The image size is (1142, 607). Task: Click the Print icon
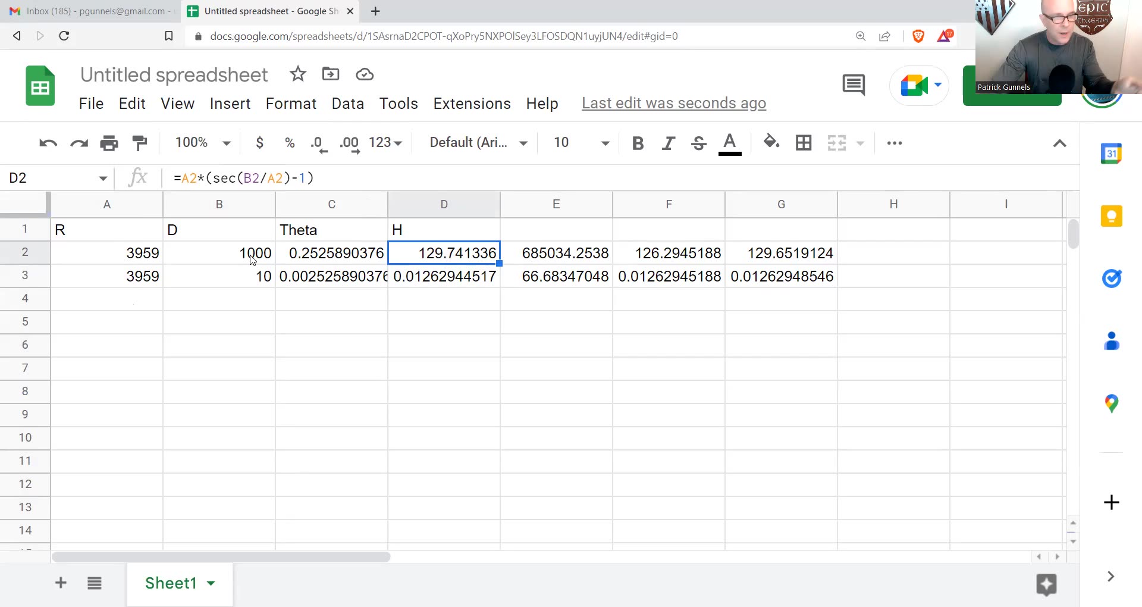[x=109, y=143]
